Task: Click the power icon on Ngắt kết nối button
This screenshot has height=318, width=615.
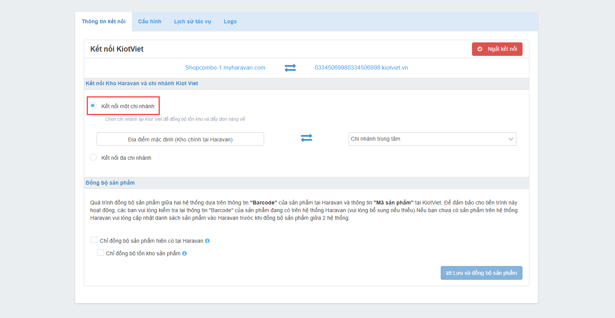Action: point(480,49)
